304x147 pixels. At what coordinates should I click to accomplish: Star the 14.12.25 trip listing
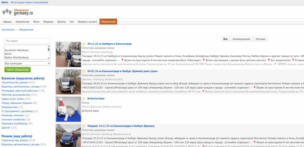[84, 126]
